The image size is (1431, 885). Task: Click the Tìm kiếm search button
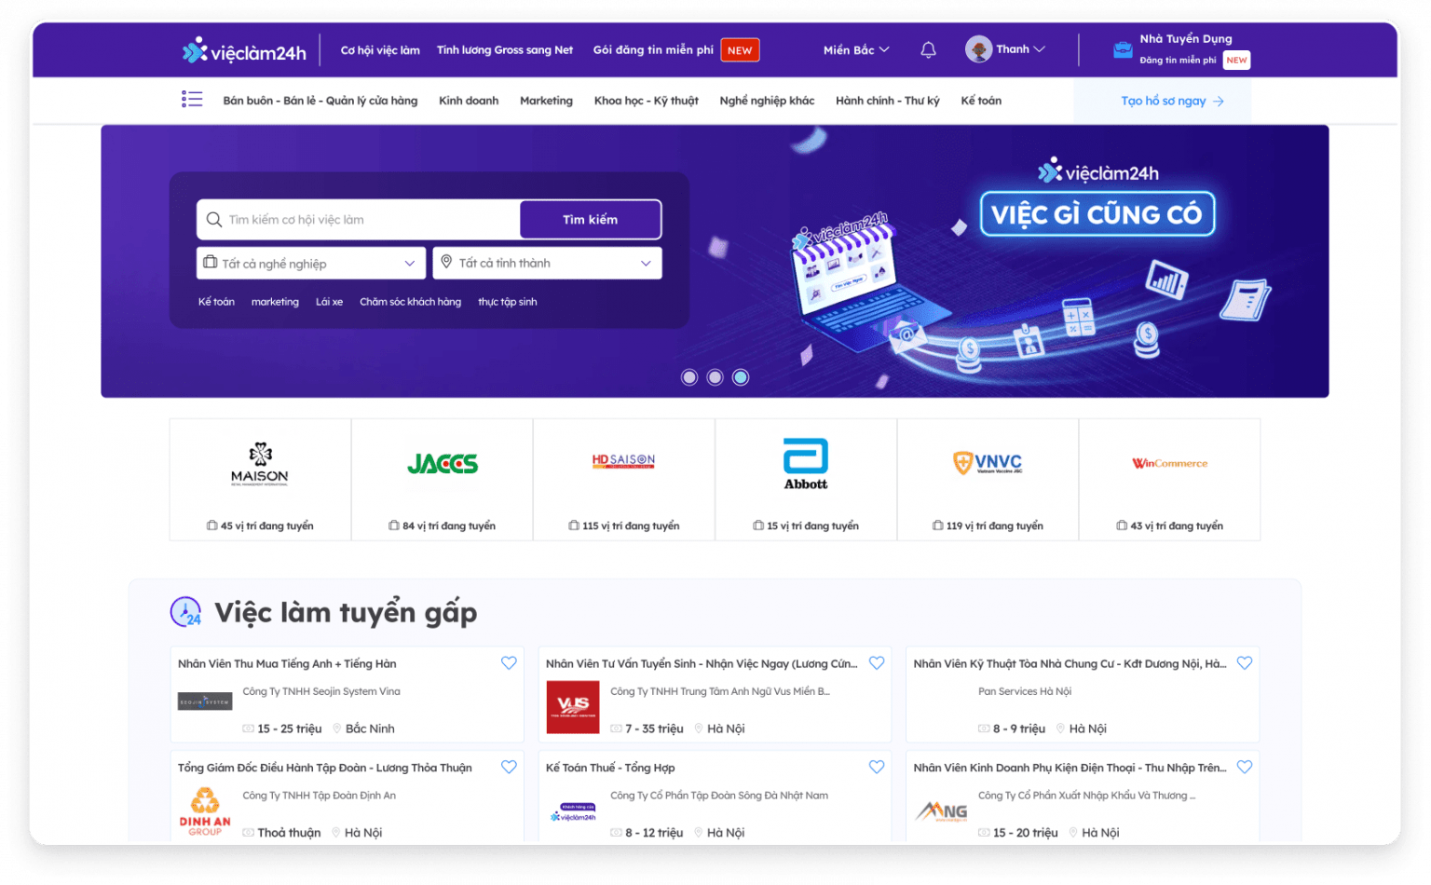(x=591, y=220)
